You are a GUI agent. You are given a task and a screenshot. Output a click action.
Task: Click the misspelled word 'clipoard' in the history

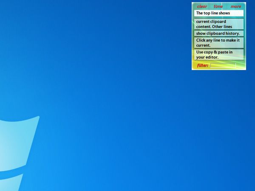pyautogui.click(x=217, y=22)
